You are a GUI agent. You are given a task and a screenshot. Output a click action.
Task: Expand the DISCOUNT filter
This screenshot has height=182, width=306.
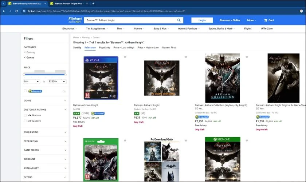coord(45,159)
